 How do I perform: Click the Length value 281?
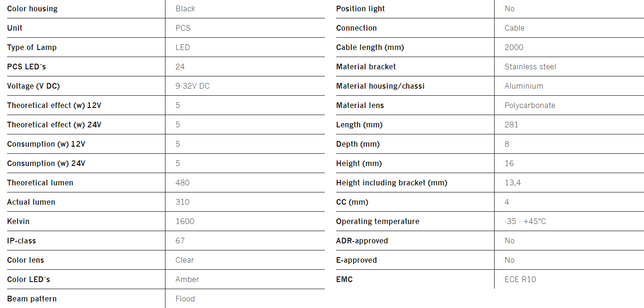[x=511, y=125]
